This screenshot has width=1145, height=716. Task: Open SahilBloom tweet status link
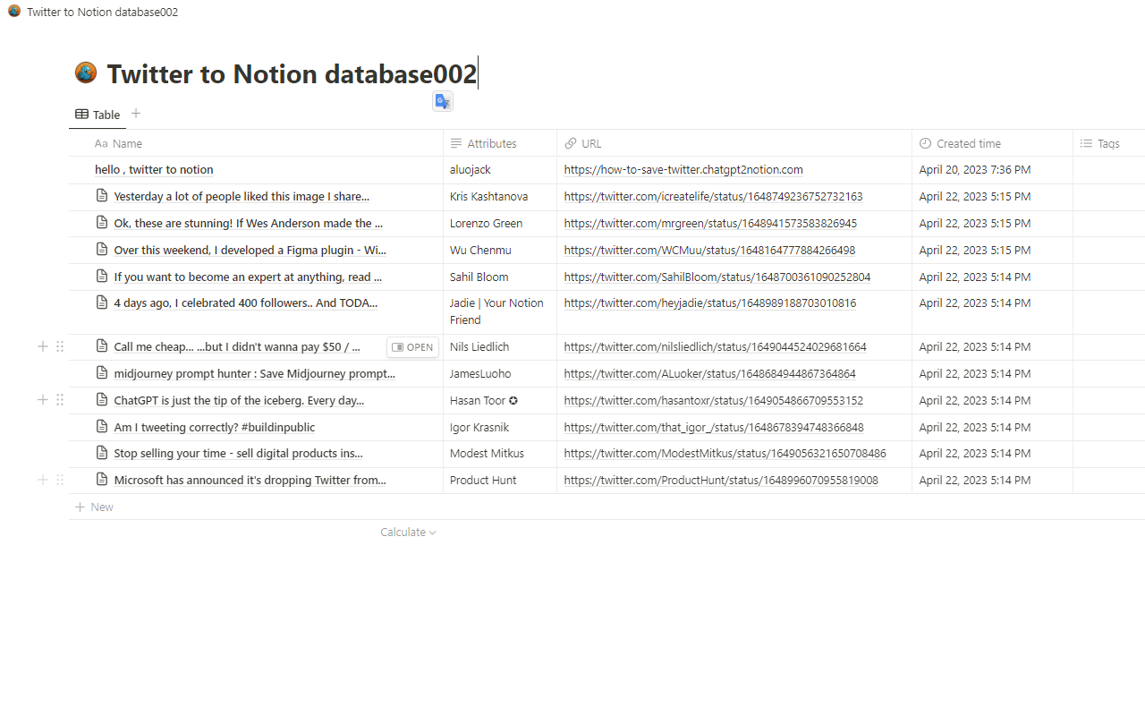[x=717, y=277]
